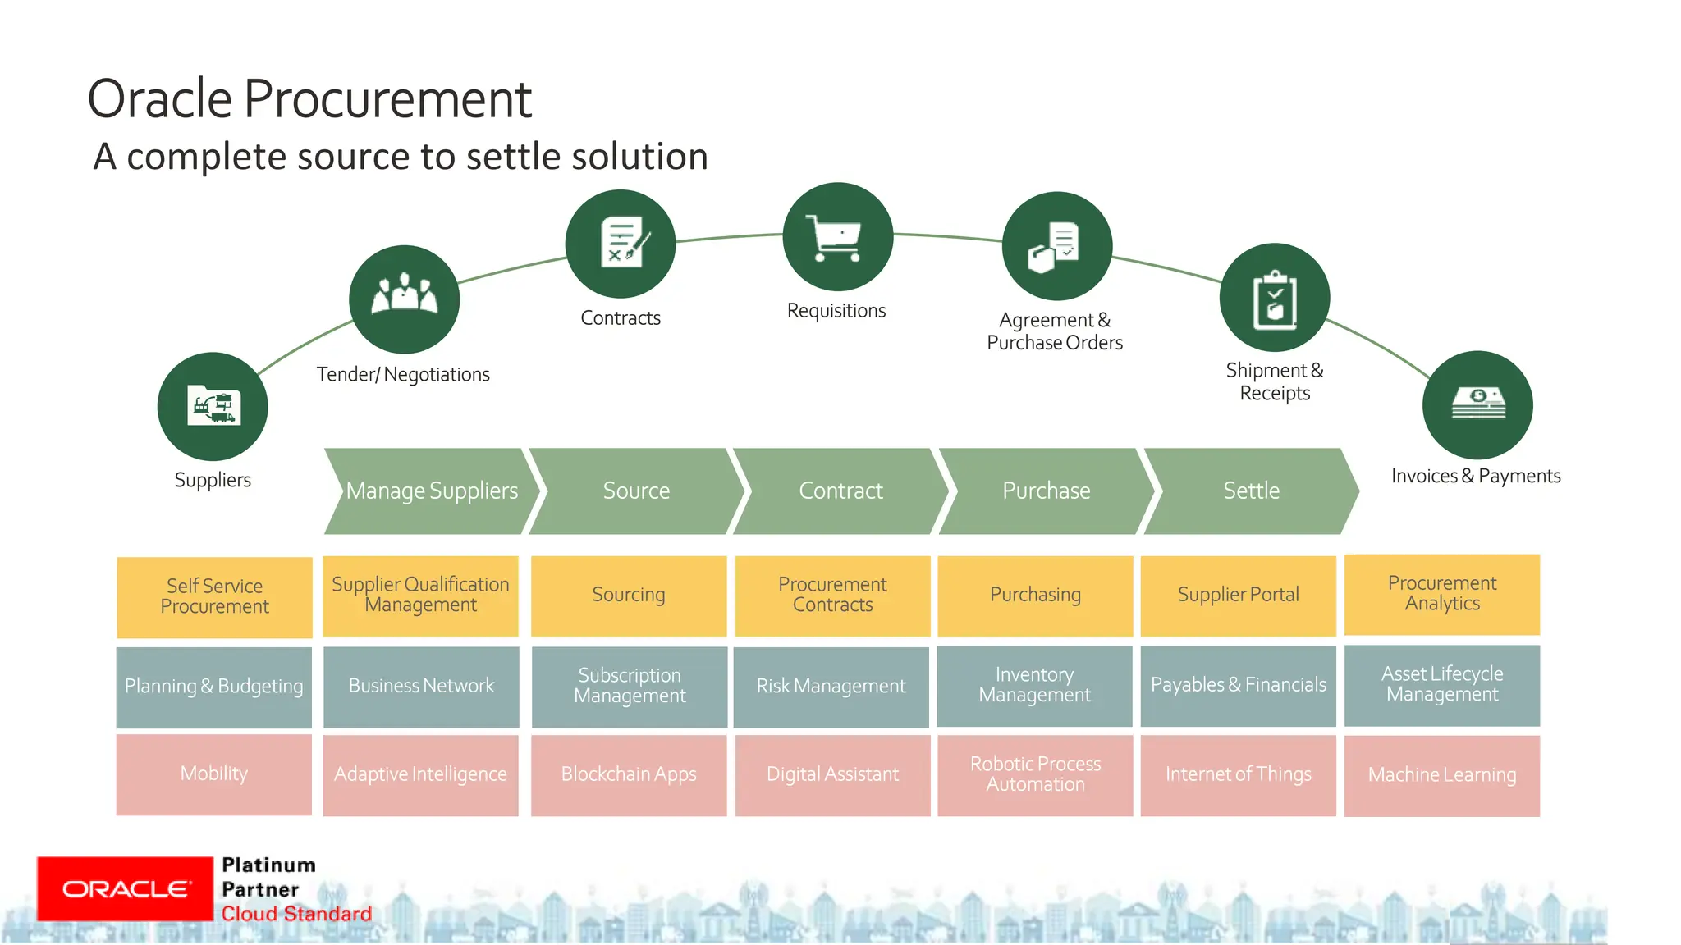The height and width of the screenshot is (945, 1681).
Task: Click the Requisitions shopping cart icon
Action: pyautogui.click(x=837, y=236)
